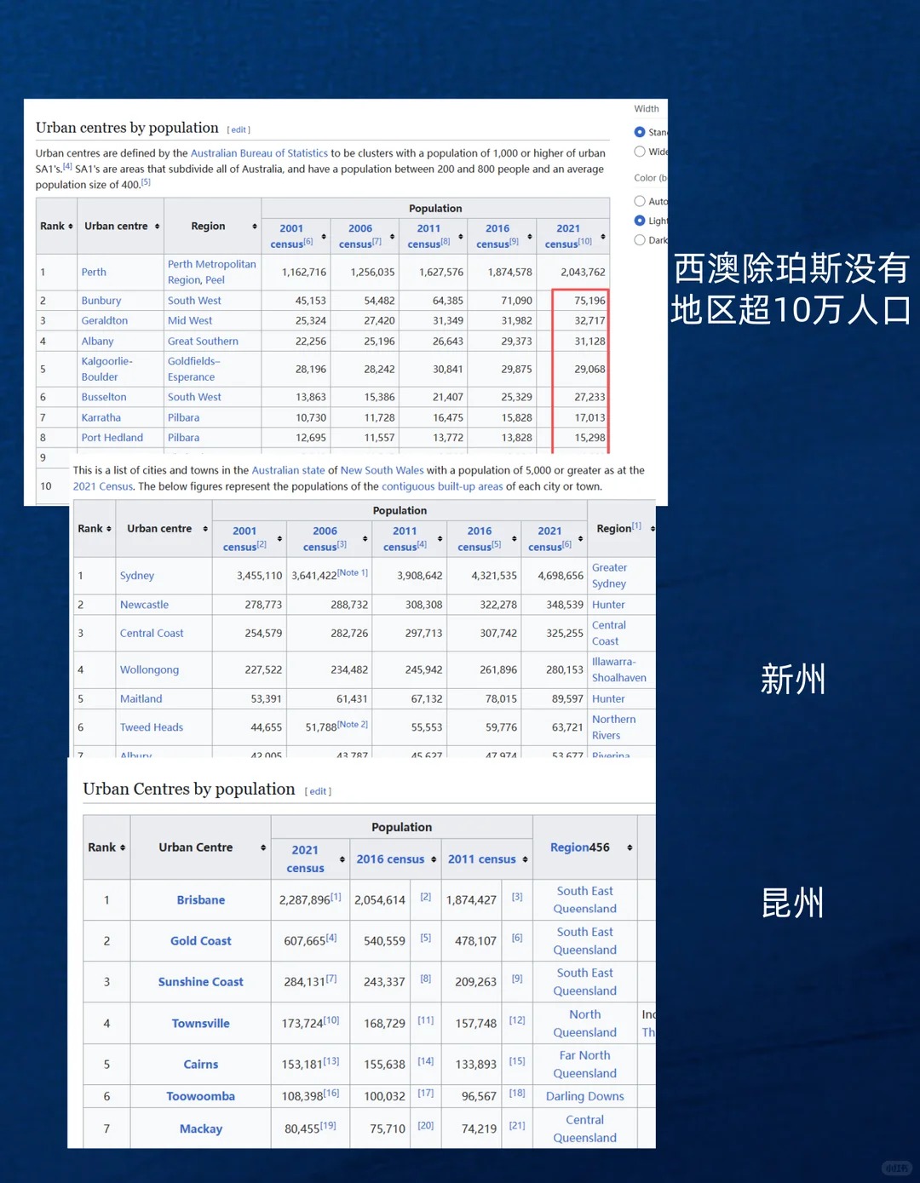
Task: Open the New South Wales link
Action: 382,470
